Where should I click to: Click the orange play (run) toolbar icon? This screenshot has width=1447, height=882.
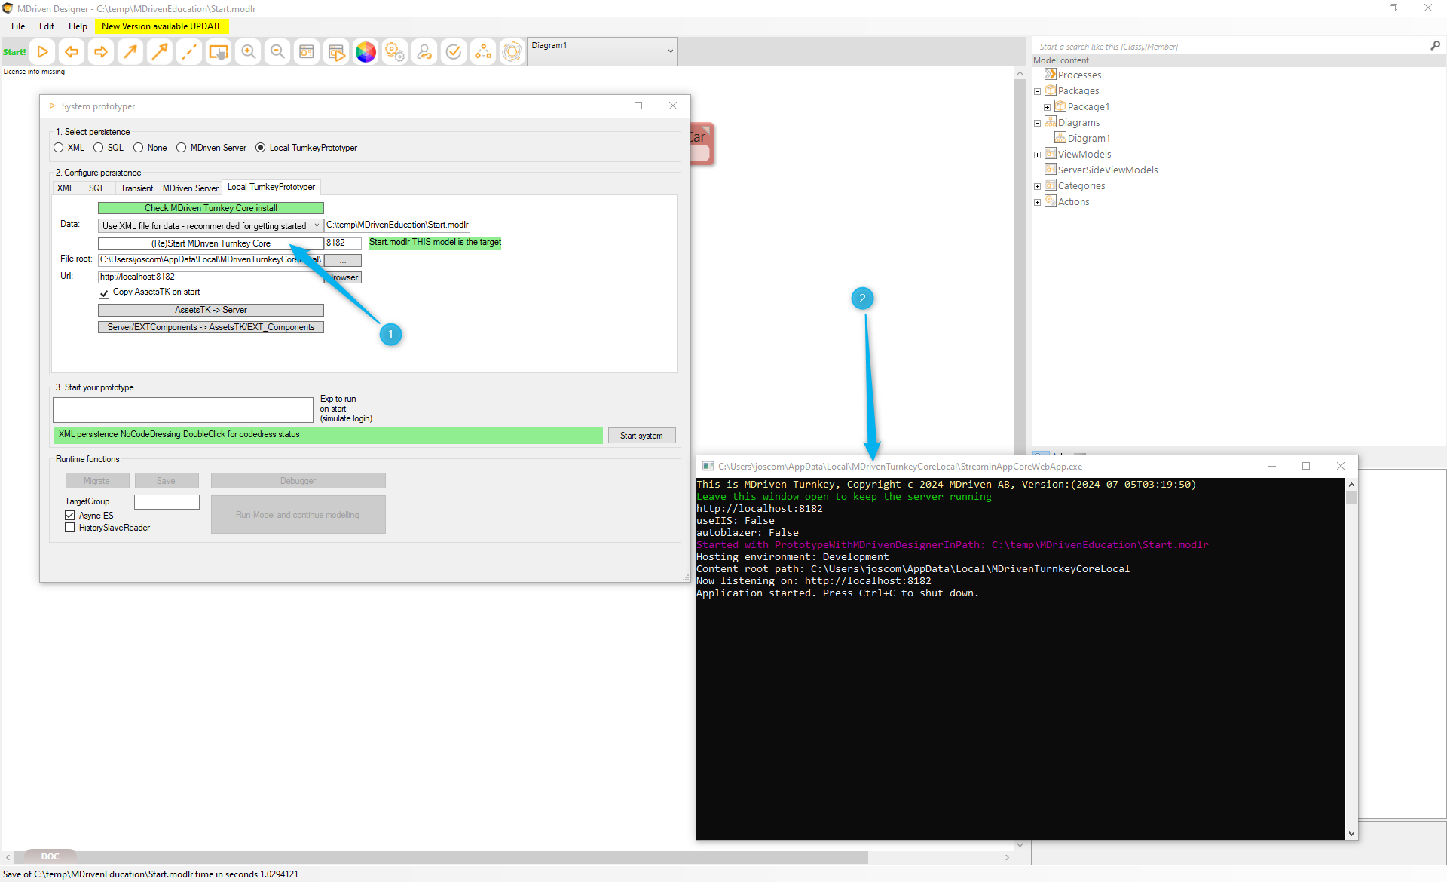[43, 52]
